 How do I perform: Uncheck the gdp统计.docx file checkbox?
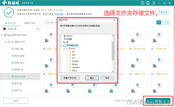(x=131, y=49)
